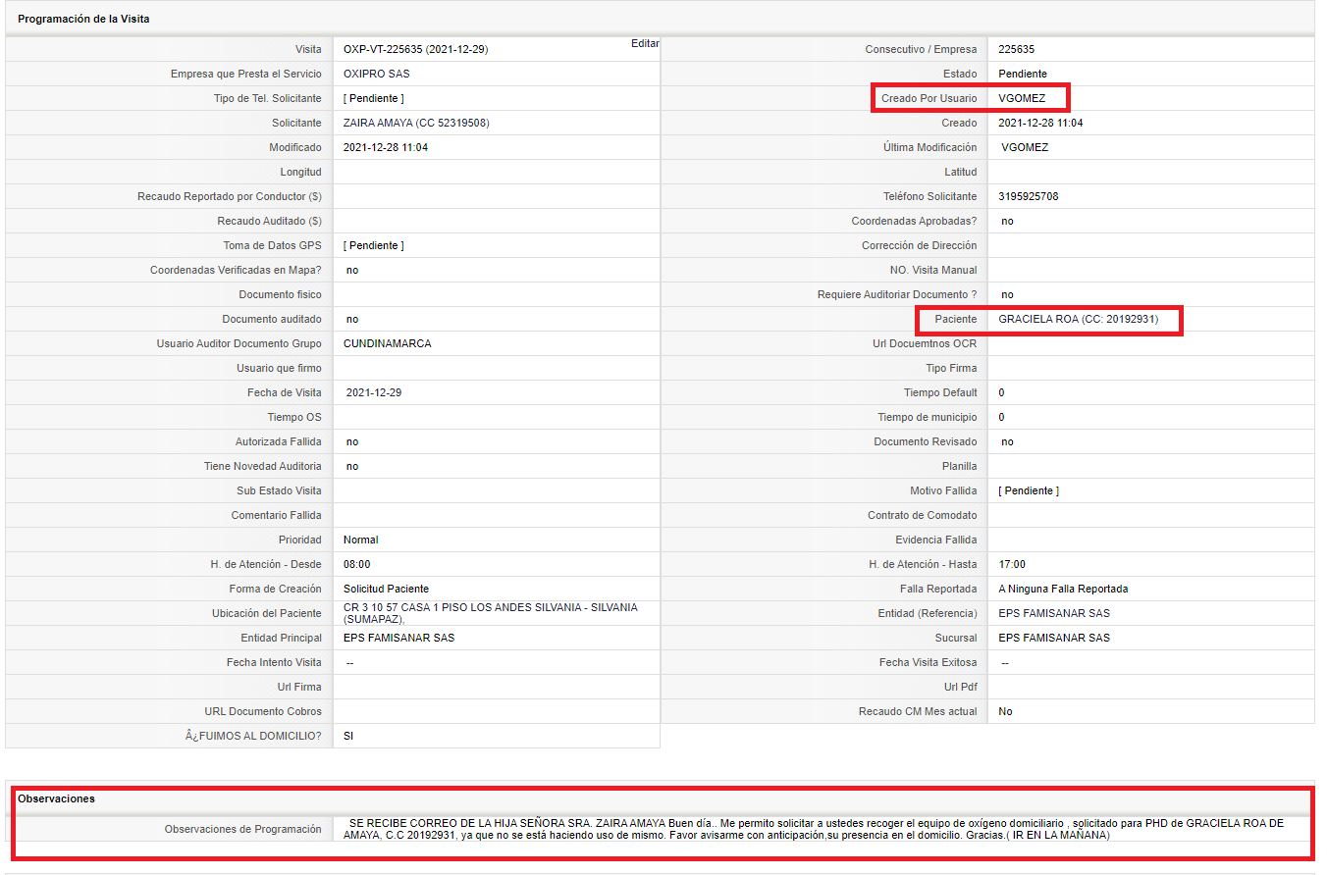This screenshot has width=1327, height=875.
Task: Click the Documento auditado value no
Action: pos(352,319)
